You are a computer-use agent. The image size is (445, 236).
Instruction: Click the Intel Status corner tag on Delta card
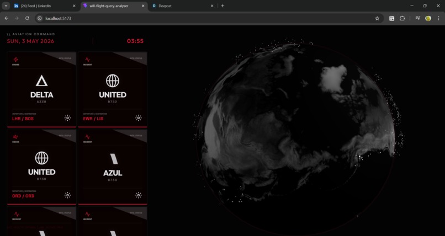[65, 58]
